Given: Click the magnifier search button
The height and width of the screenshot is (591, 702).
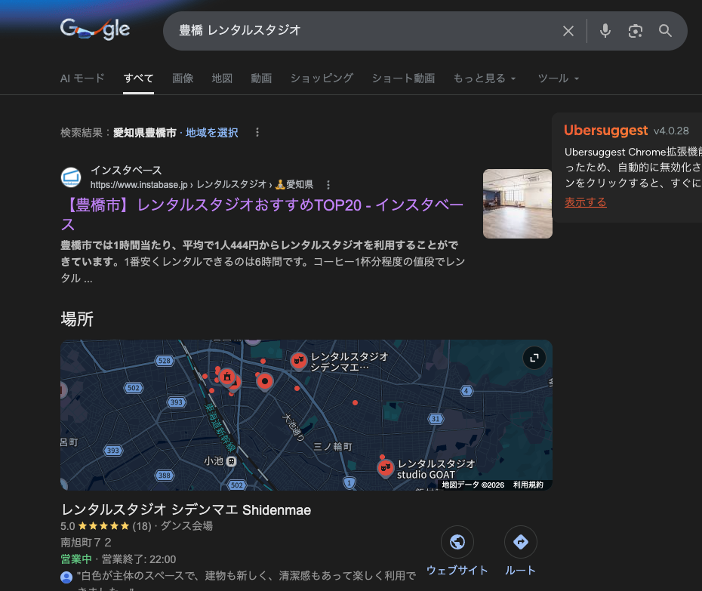Looking at the screenshot, I should [x=665, y=31].
